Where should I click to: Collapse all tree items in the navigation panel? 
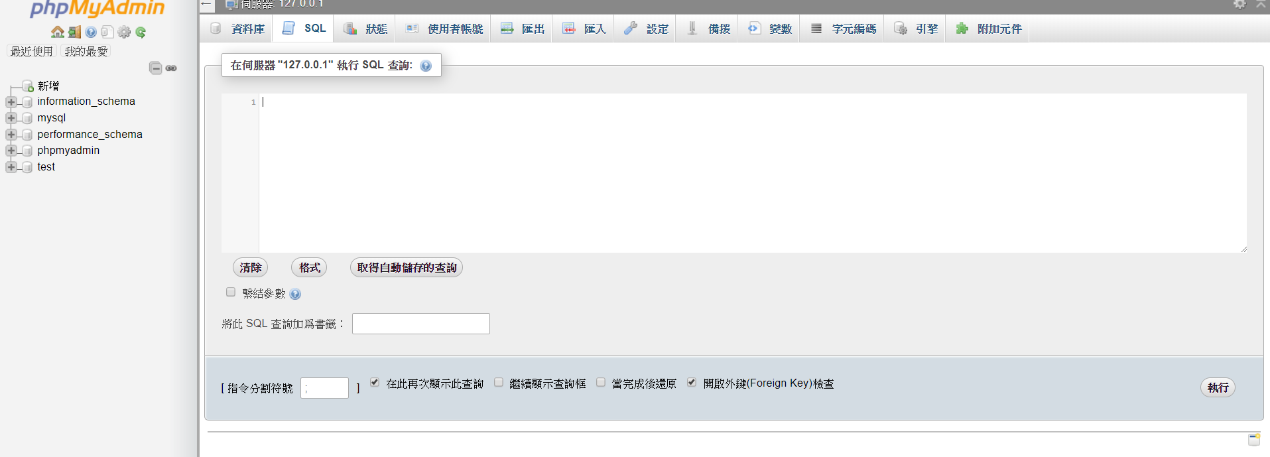156,68
